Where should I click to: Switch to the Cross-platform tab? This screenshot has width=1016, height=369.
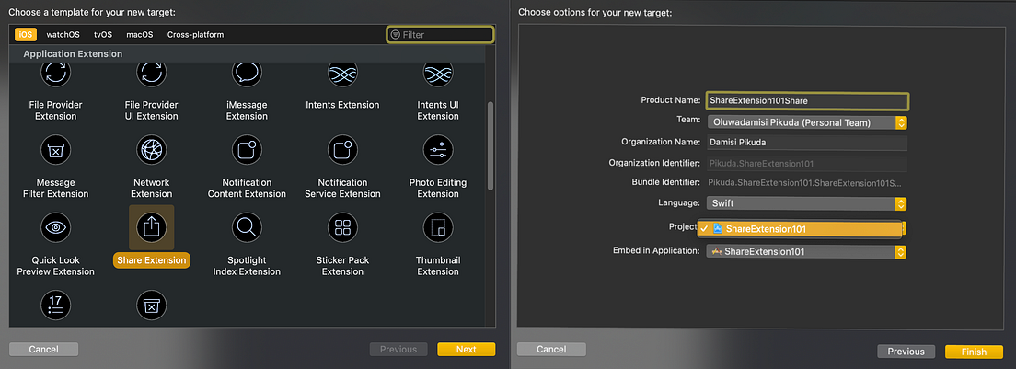point(196,34)
